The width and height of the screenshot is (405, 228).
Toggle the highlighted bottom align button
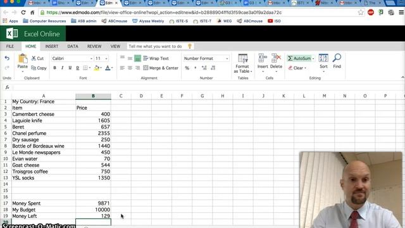pos(137,58)
